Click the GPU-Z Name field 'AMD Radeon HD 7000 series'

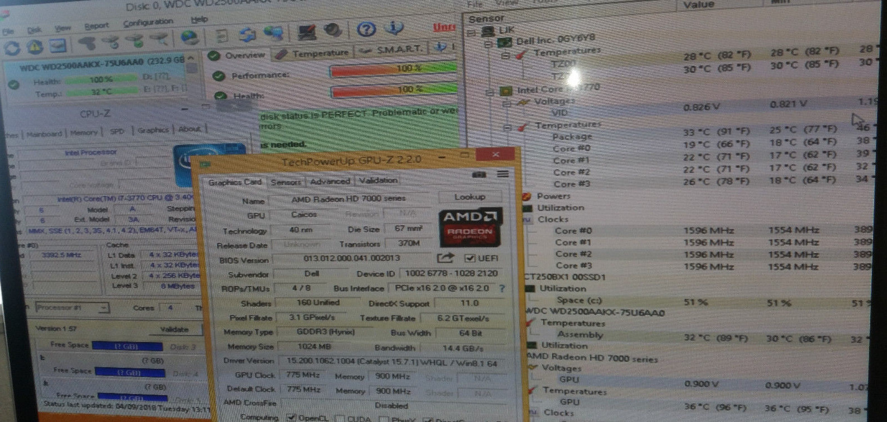point(349,199)
